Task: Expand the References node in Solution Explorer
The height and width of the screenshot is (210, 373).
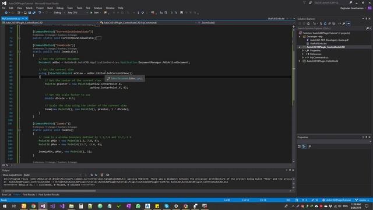Action: tap(303, 54)
